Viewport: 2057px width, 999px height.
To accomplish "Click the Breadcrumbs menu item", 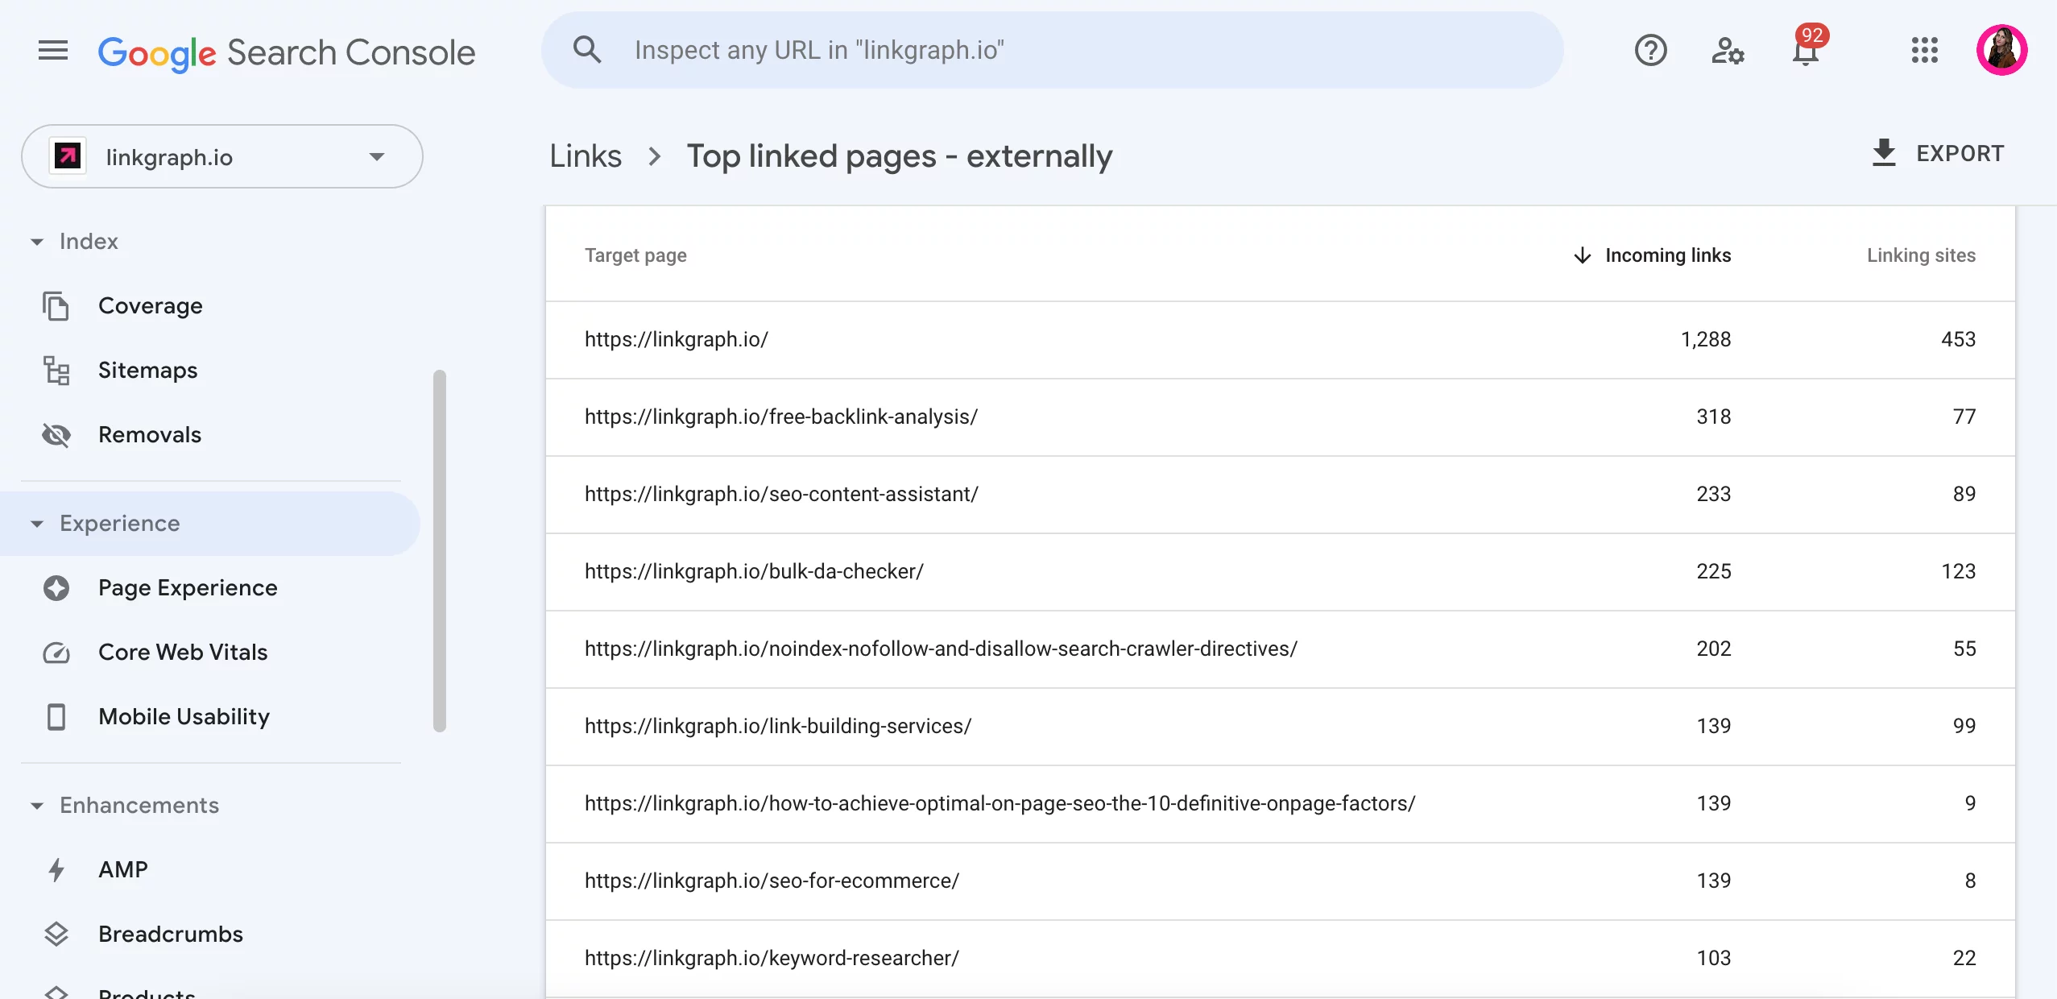I will (169, 932).
